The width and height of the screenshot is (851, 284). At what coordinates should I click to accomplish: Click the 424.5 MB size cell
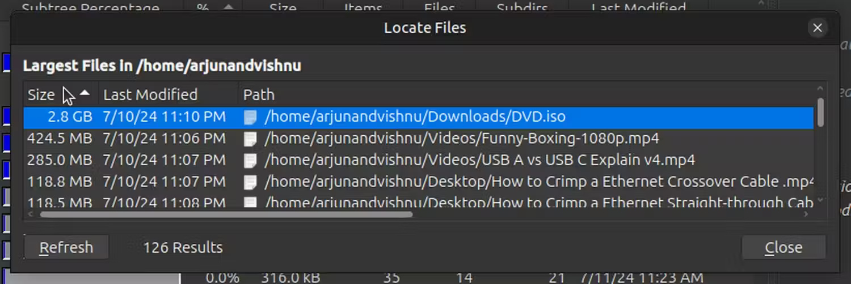point(60,139)
